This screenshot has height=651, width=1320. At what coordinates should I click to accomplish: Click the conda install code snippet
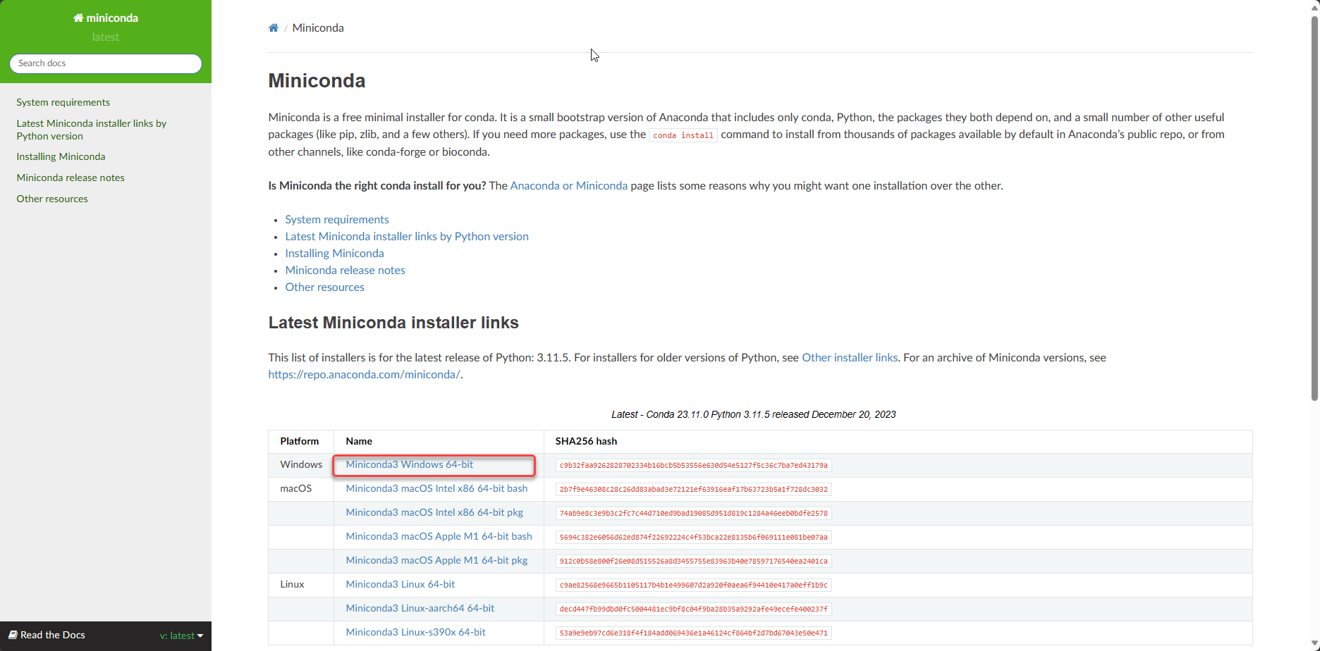point(683,135)
